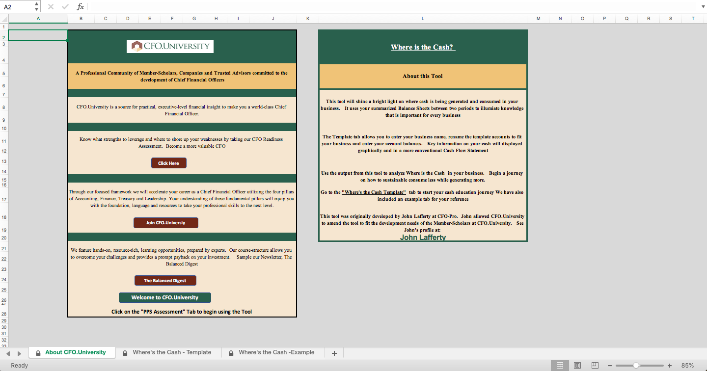Click the Ready status text
The height and width of the screenshot is (371, 707).
click(20, 366)
